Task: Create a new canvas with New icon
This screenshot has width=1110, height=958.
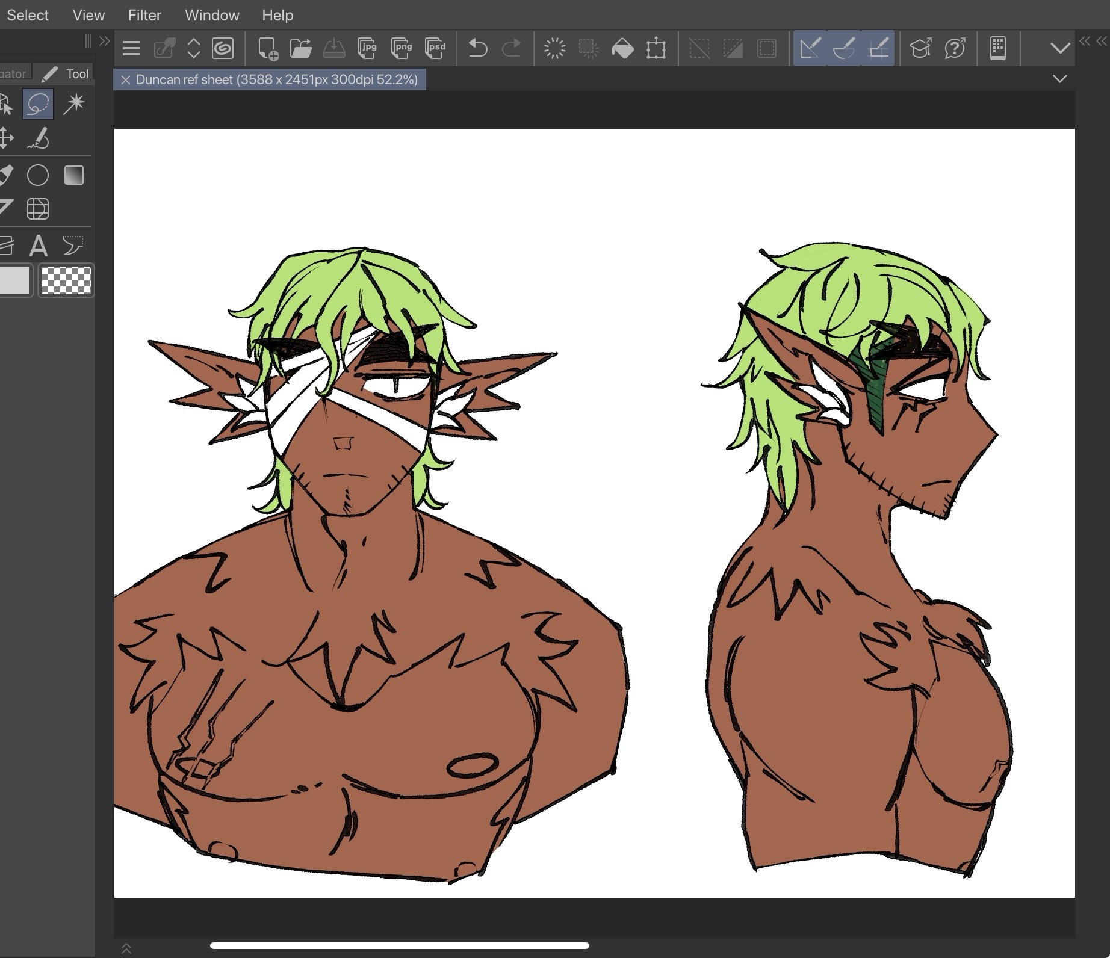Action: (268, 48)
